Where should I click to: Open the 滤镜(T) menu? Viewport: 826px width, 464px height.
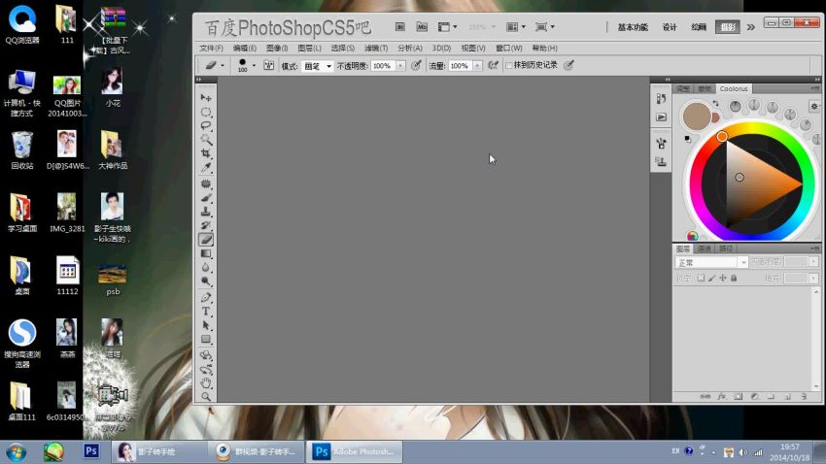(x=376, y=48)
